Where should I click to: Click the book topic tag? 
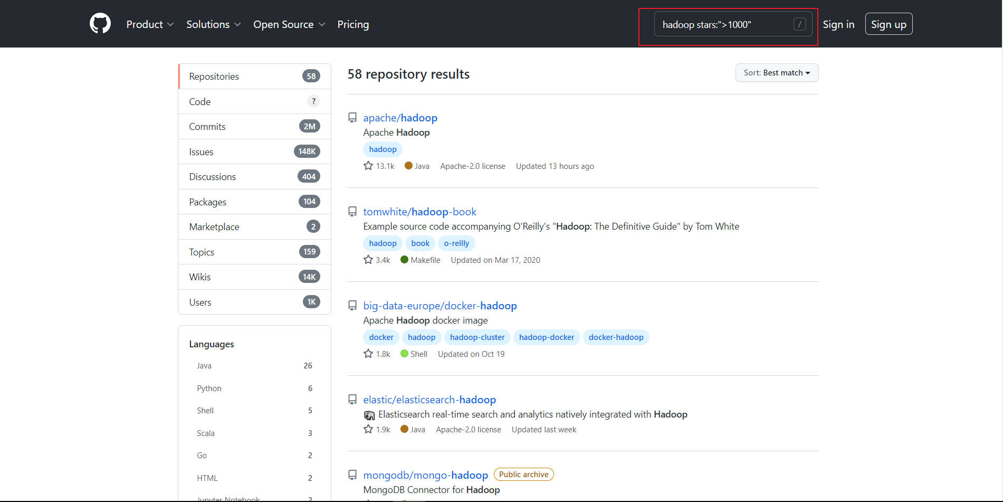pos(420,243)
